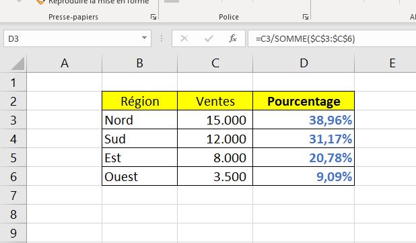This screenshot has width=416, height=243.
Task: Select the cell with 15.000
Action: 215,120
